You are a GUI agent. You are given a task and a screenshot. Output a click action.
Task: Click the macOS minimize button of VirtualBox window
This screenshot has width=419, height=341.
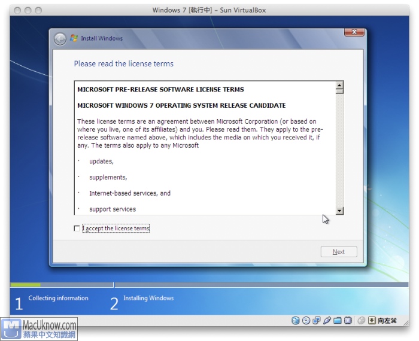pos(28,10)
